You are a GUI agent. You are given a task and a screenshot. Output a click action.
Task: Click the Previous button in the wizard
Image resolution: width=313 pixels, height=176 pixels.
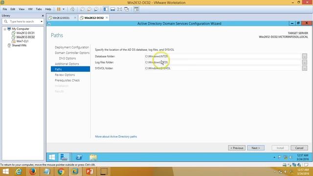click(x=237, y=148)
